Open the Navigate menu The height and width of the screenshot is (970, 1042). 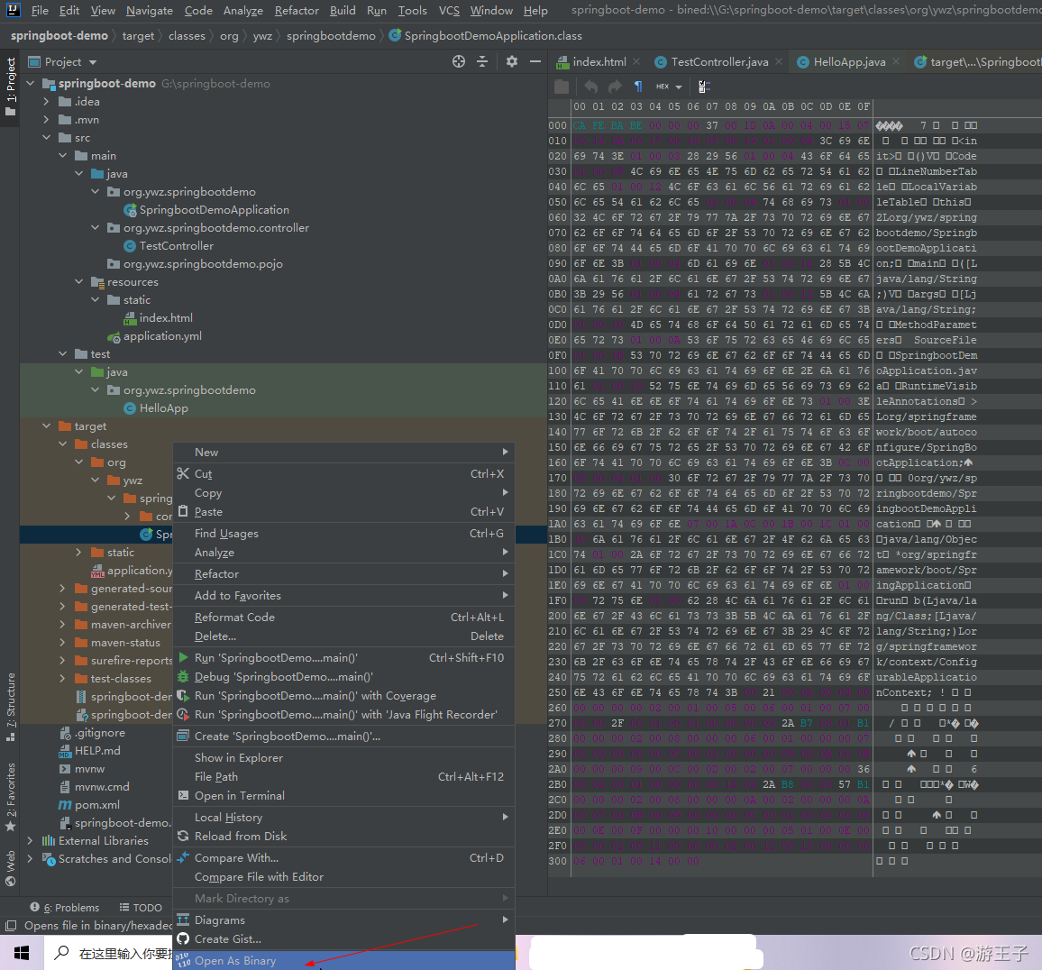149,11
